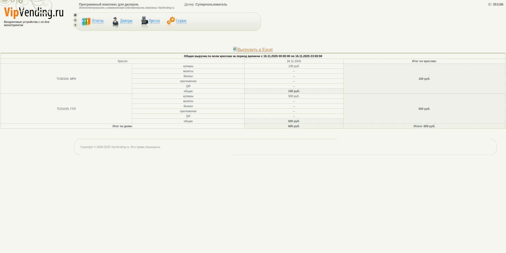Viewport: 506px width, 253px height.
Task: Select the TC01193, ГПЛ chair cell
Action: point(66,109)
